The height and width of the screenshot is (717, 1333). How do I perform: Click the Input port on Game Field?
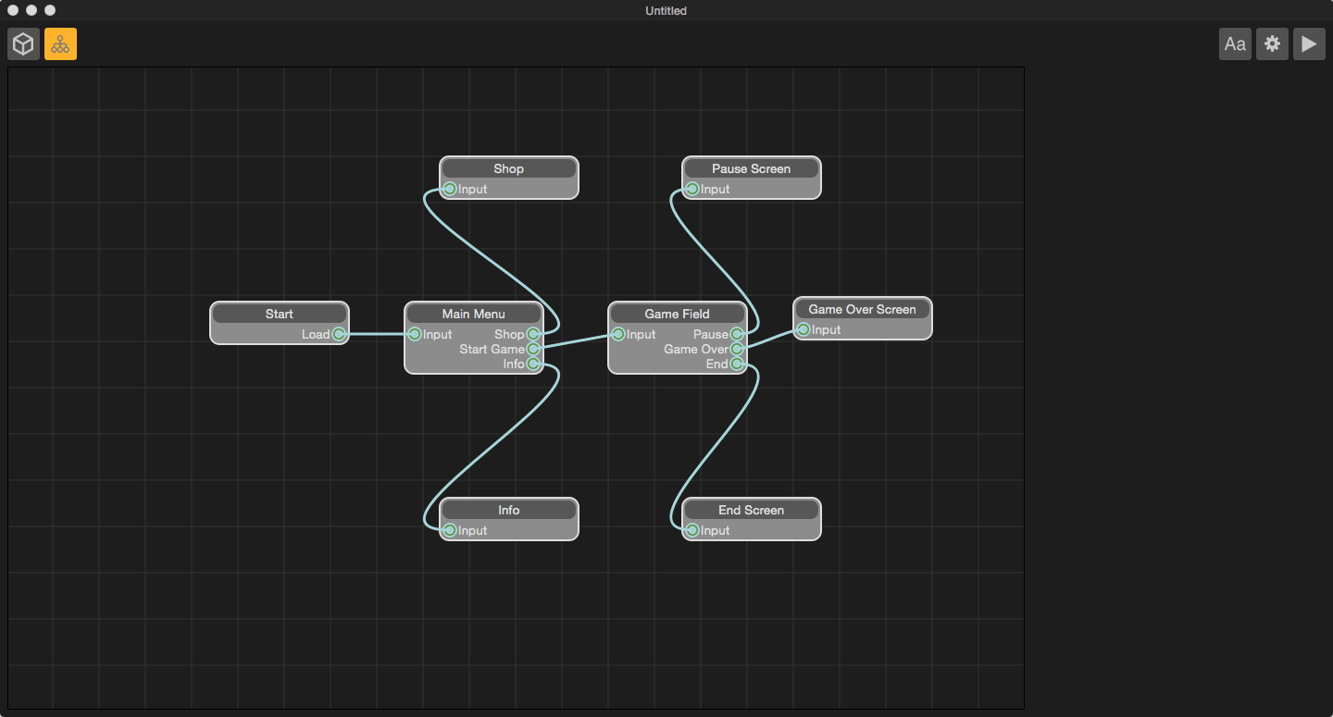tap(618, 334)
